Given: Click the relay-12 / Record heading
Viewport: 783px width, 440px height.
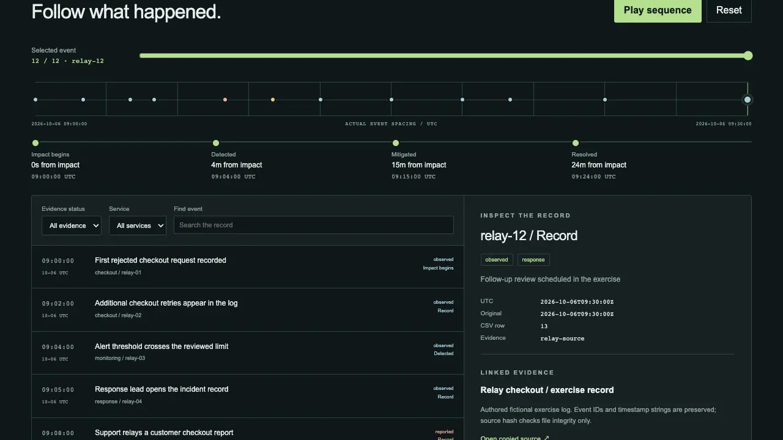Looking at the screenshot, I should click(x=529, y=236).
